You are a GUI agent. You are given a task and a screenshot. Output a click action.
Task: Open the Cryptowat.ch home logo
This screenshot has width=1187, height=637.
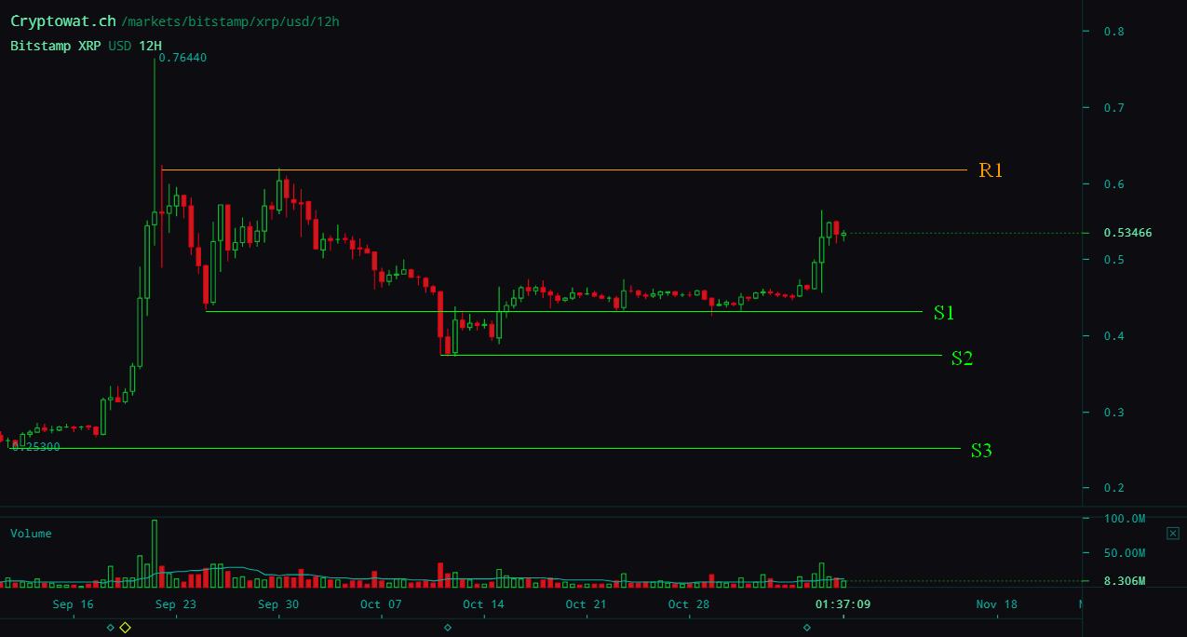click(x=63, y=20)
